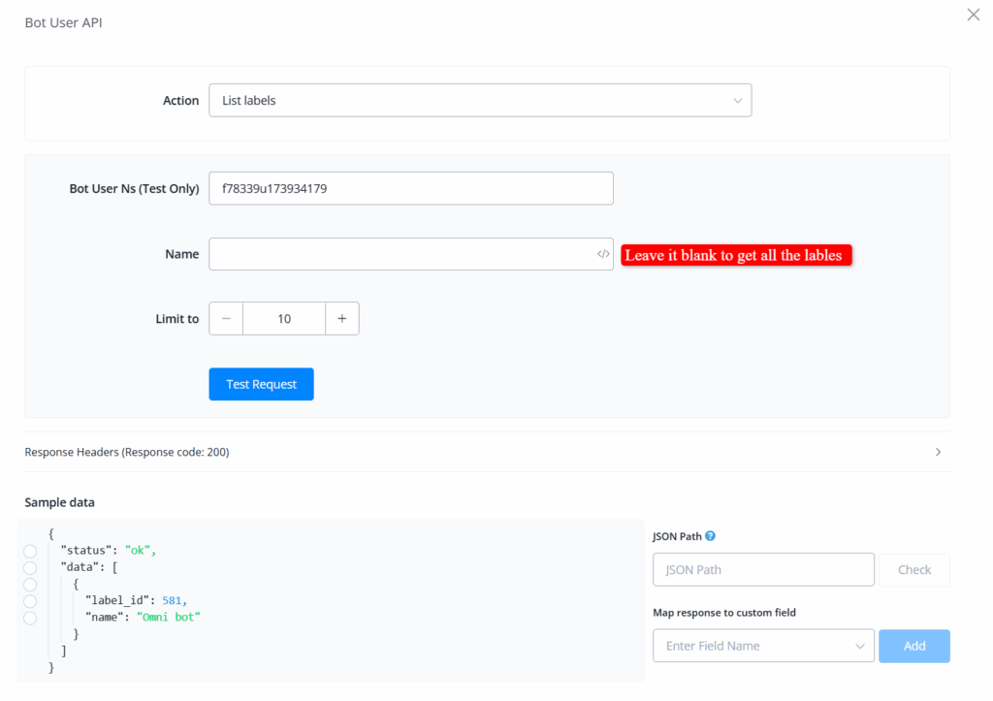The image size is (993, 701).
Task: Increase Limit to value with plus button
Action: click(342, 319)
